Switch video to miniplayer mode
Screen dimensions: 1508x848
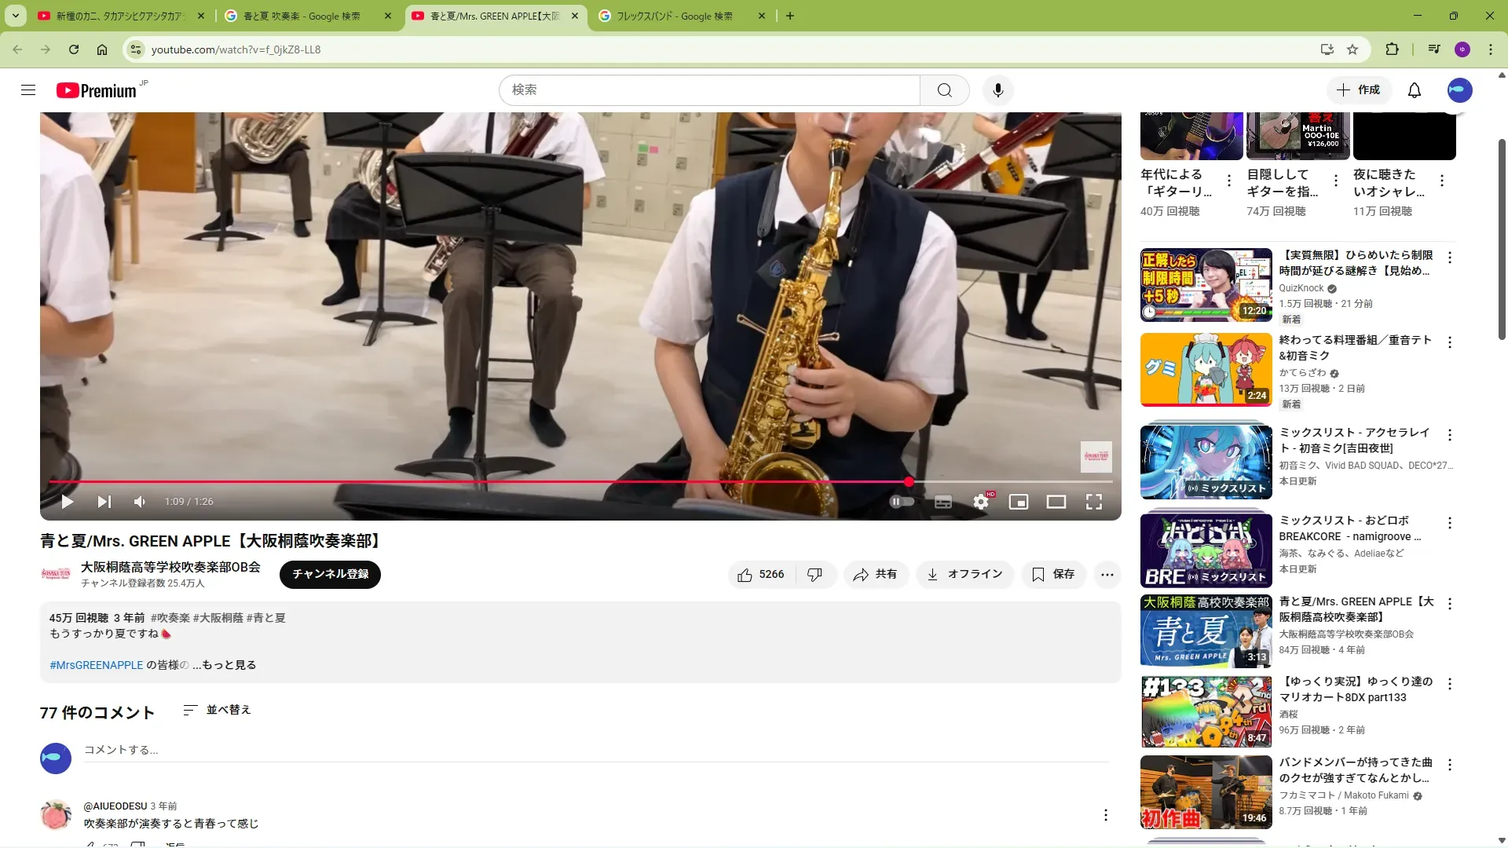pos(1018,502)
